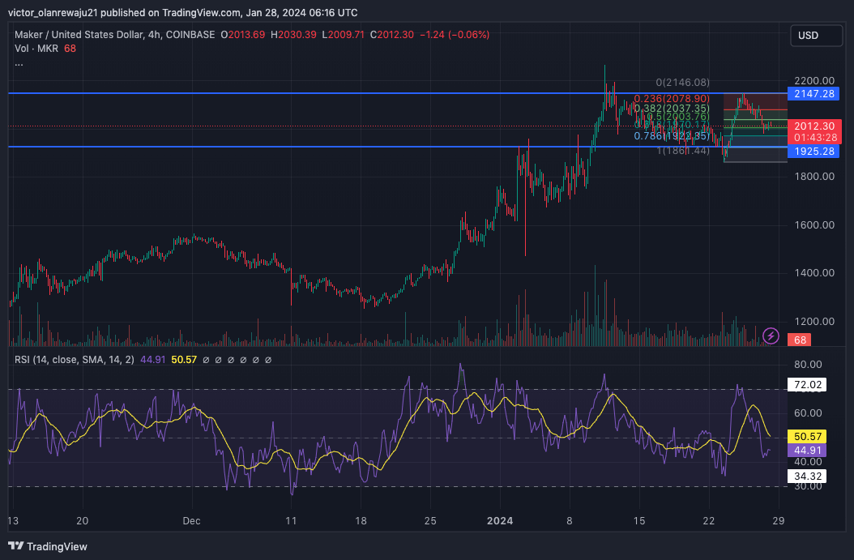The width and height of the screenshot is (854, 560).
Task: Click the red 2012.30 last-price label
Action: [x=813, y=126]
